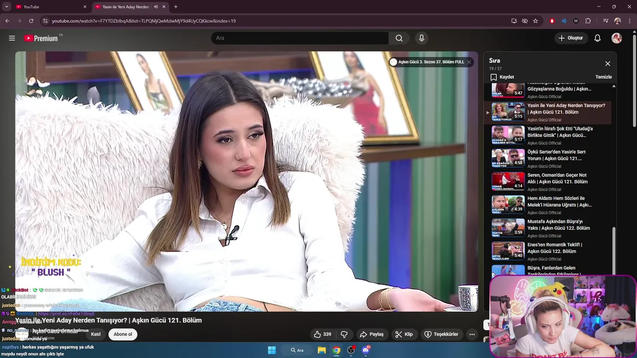This screenshot has width=637, height=358.
Task: Open Chrome from the taskbar
Action: click(x=337, y=350)
